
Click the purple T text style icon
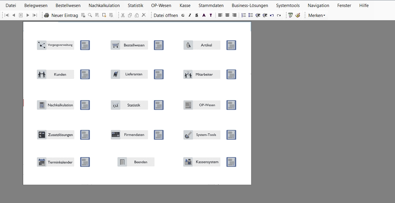point(211,15)
